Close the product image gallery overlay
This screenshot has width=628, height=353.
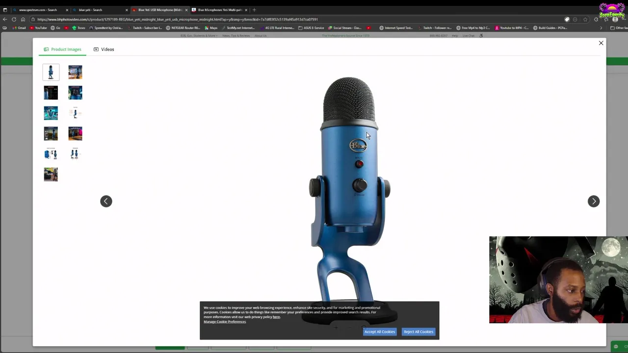(x=601, y=43)
